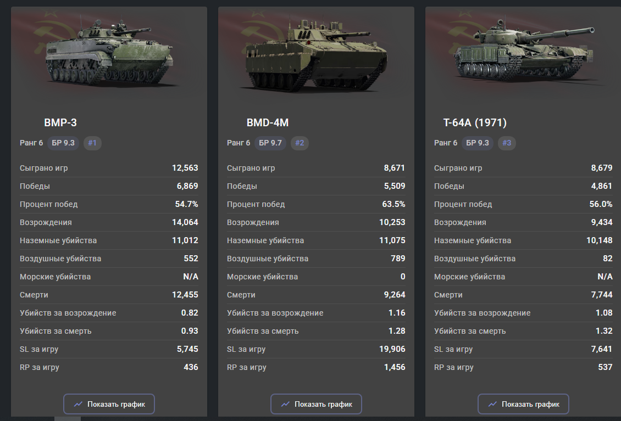Image resolution: width=621 pixels, height=421 pixels.
Task: Click the БР 9.7 badge
Action: click(x=270, y=143)
